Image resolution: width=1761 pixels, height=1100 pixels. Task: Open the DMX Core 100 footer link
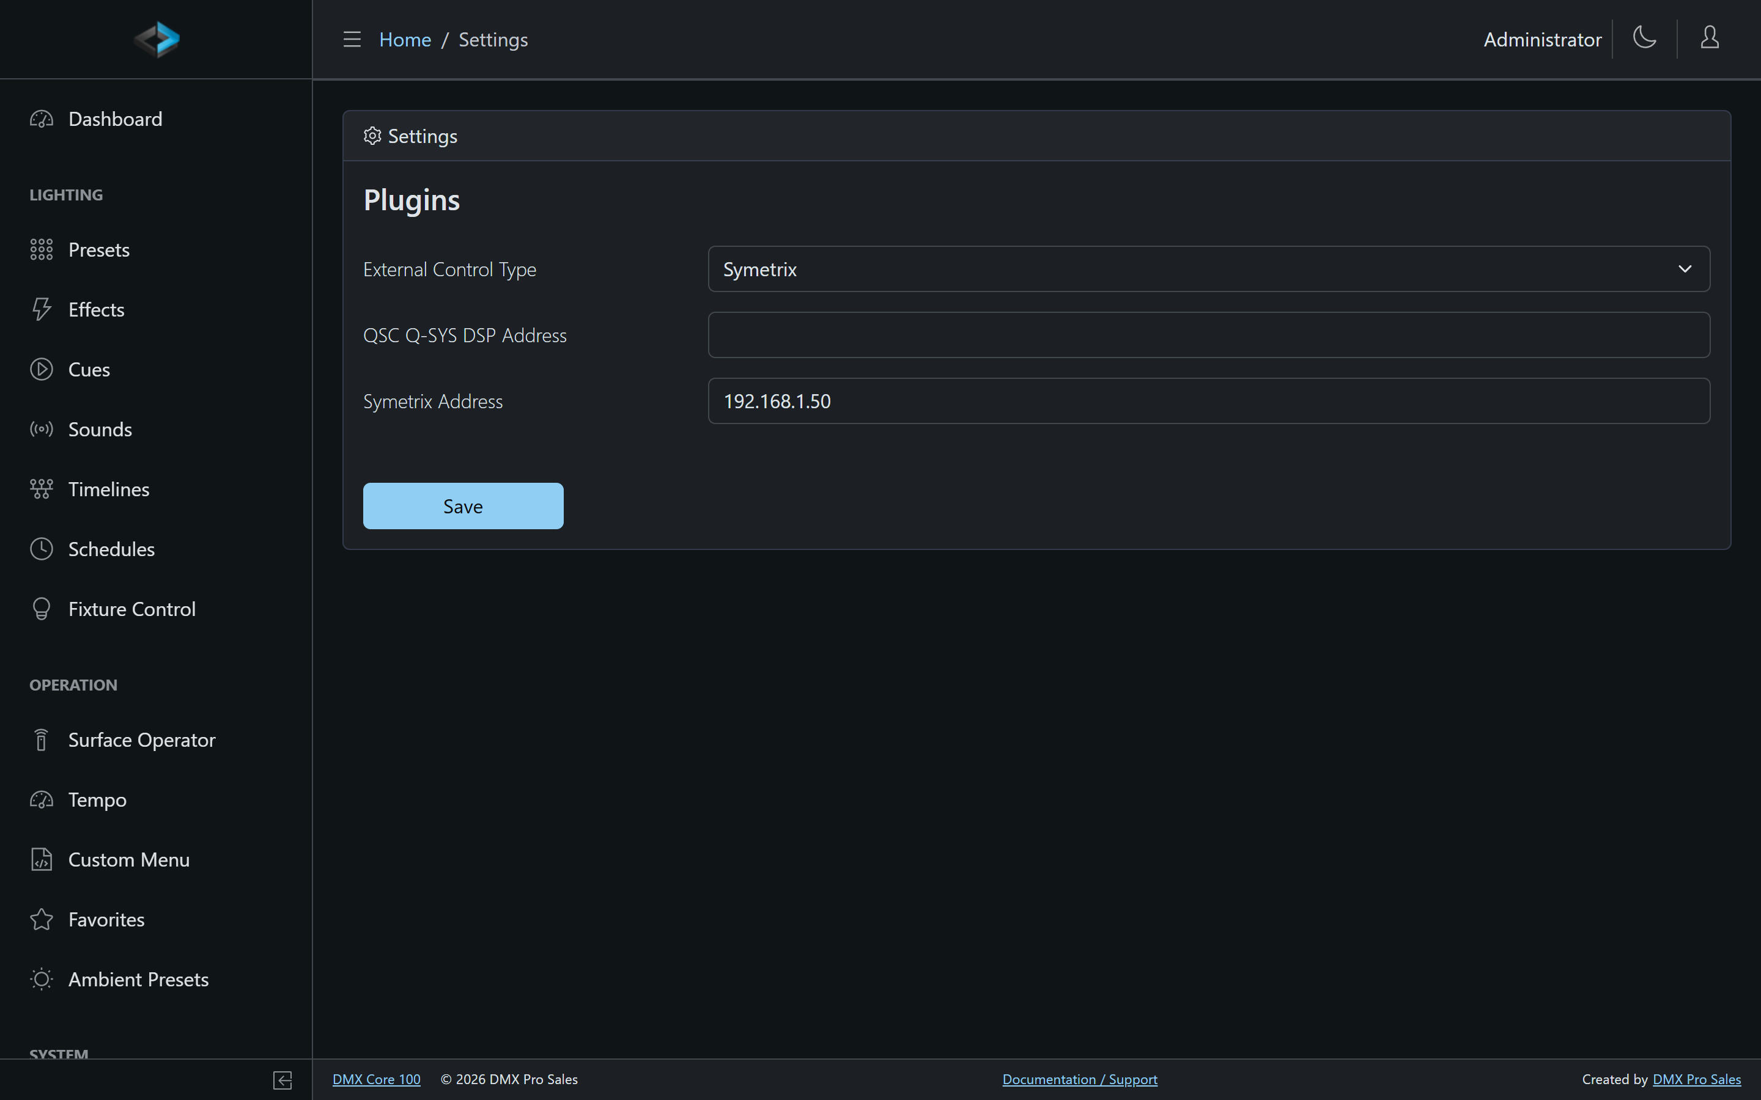376,1080
